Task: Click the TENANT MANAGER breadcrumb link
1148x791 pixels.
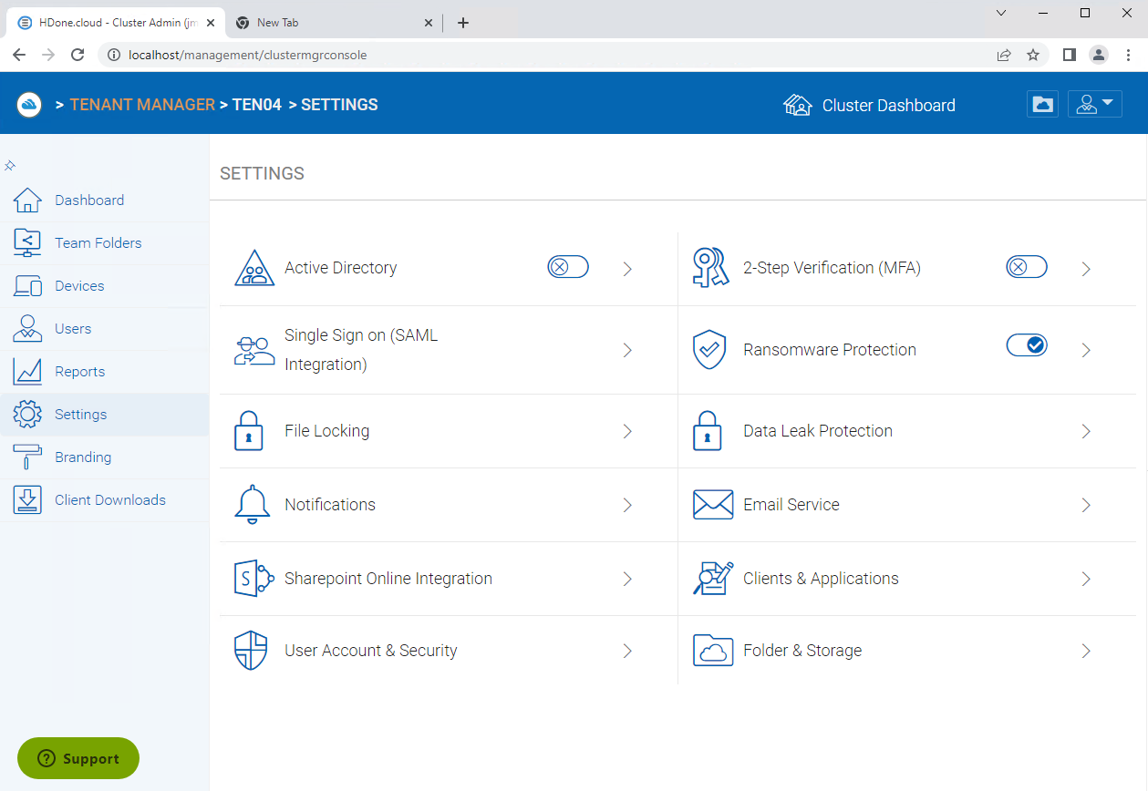Action: (142, 105)
